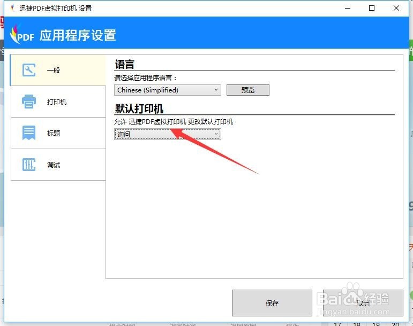The image size is (413, 326).
Task: Click the app icon in the title bar
Action: (x=12, y=8)
